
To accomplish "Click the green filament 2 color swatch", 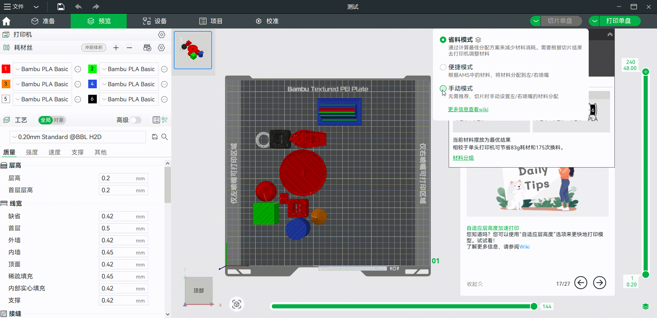I will click(x=92, y=69).
